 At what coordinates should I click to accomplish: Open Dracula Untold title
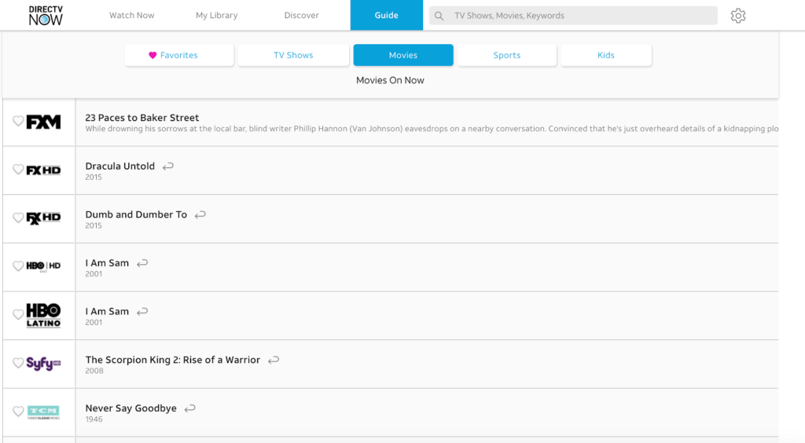(120, 167)
